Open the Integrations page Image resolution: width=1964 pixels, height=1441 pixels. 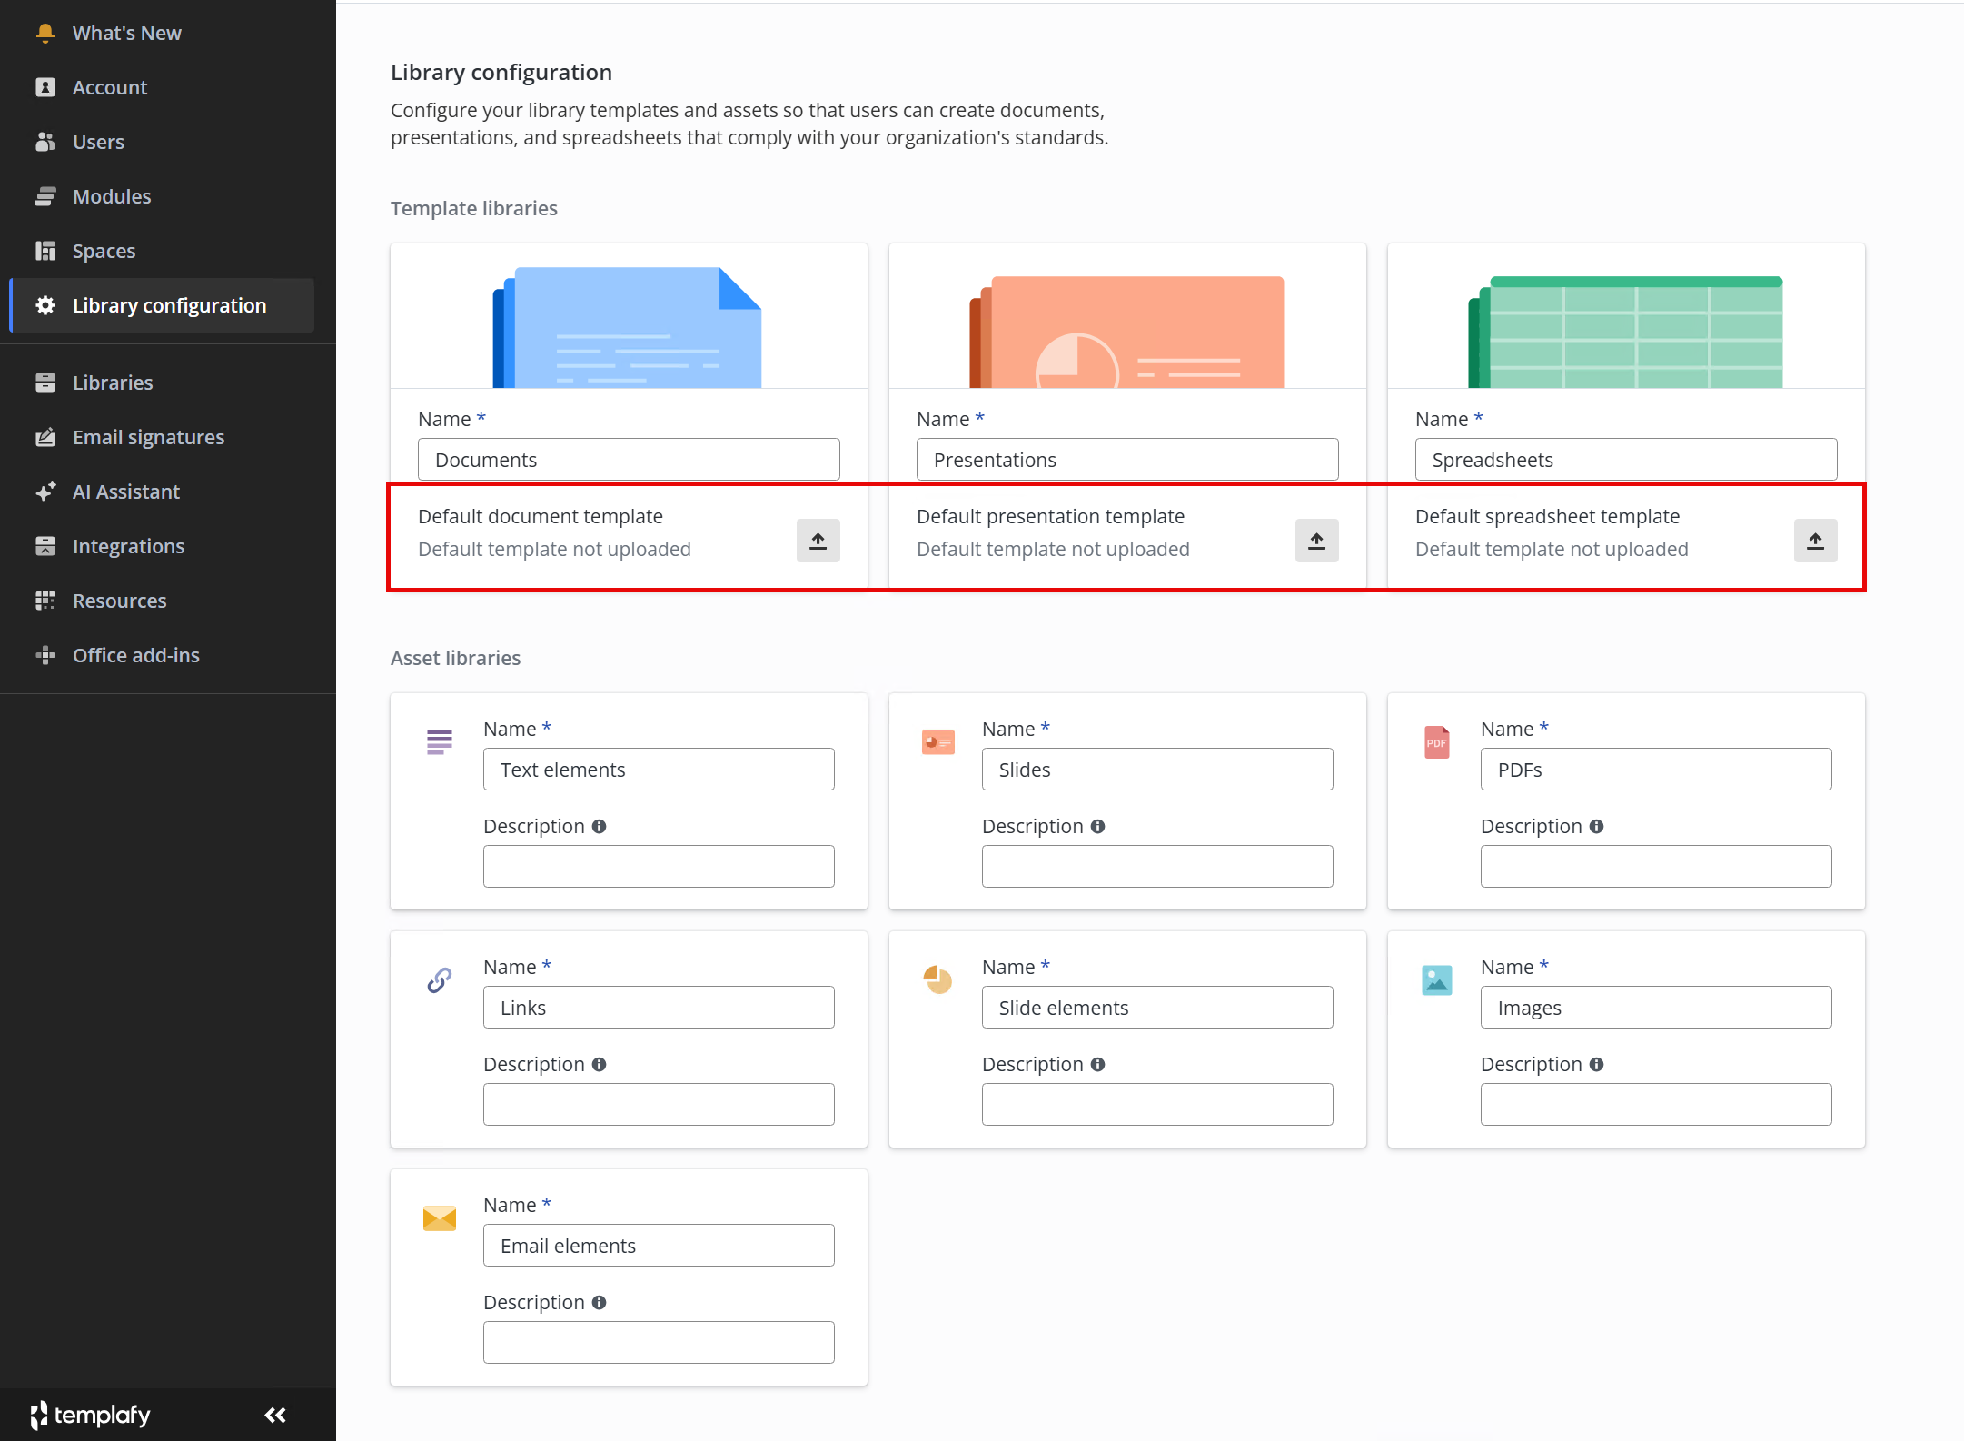click(128, 547)
